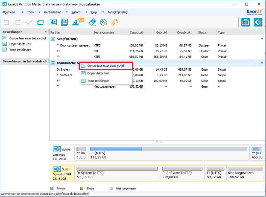Screen dimensions: 266x197
Task: Click the Dynamische schijf disk icon in the list
Action: (53, 63)
